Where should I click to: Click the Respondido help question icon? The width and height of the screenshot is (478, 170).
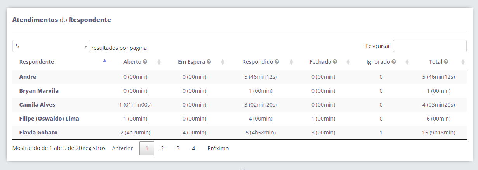277,62
